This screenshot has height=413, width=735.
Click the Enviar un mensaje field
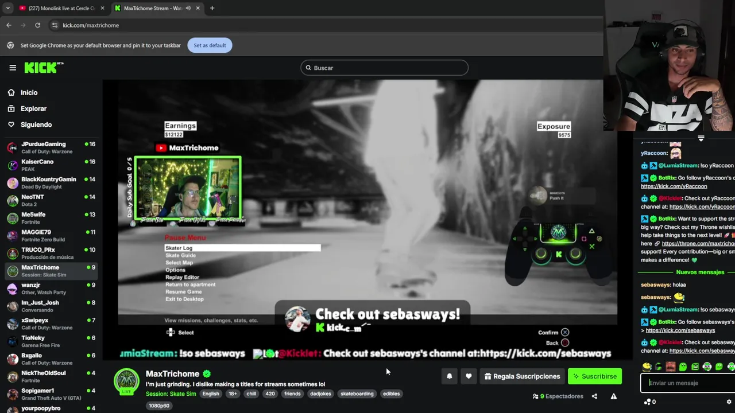[687, 383]
